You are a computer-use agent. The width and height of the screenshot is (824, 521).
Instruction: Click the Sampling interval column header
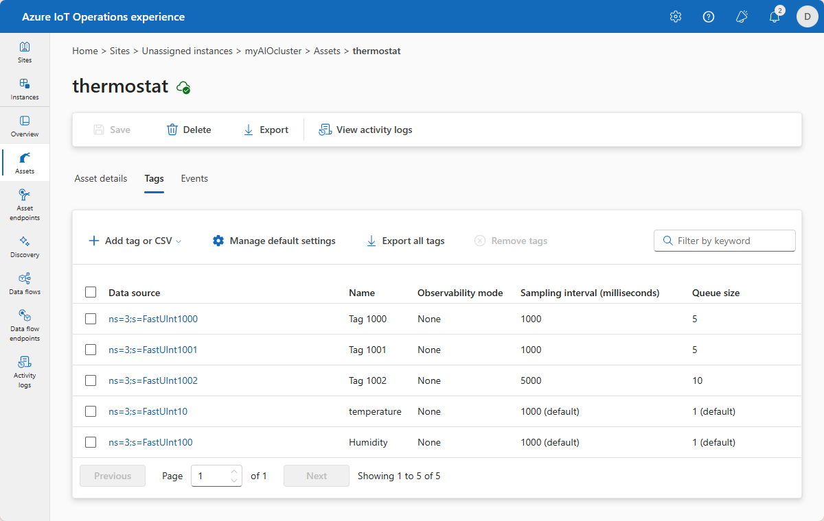pos(590,293)
